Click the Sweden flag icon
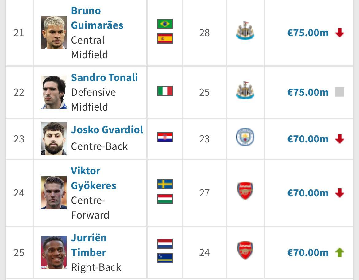Viewport: 359px width, 280px height. point(165,184)
